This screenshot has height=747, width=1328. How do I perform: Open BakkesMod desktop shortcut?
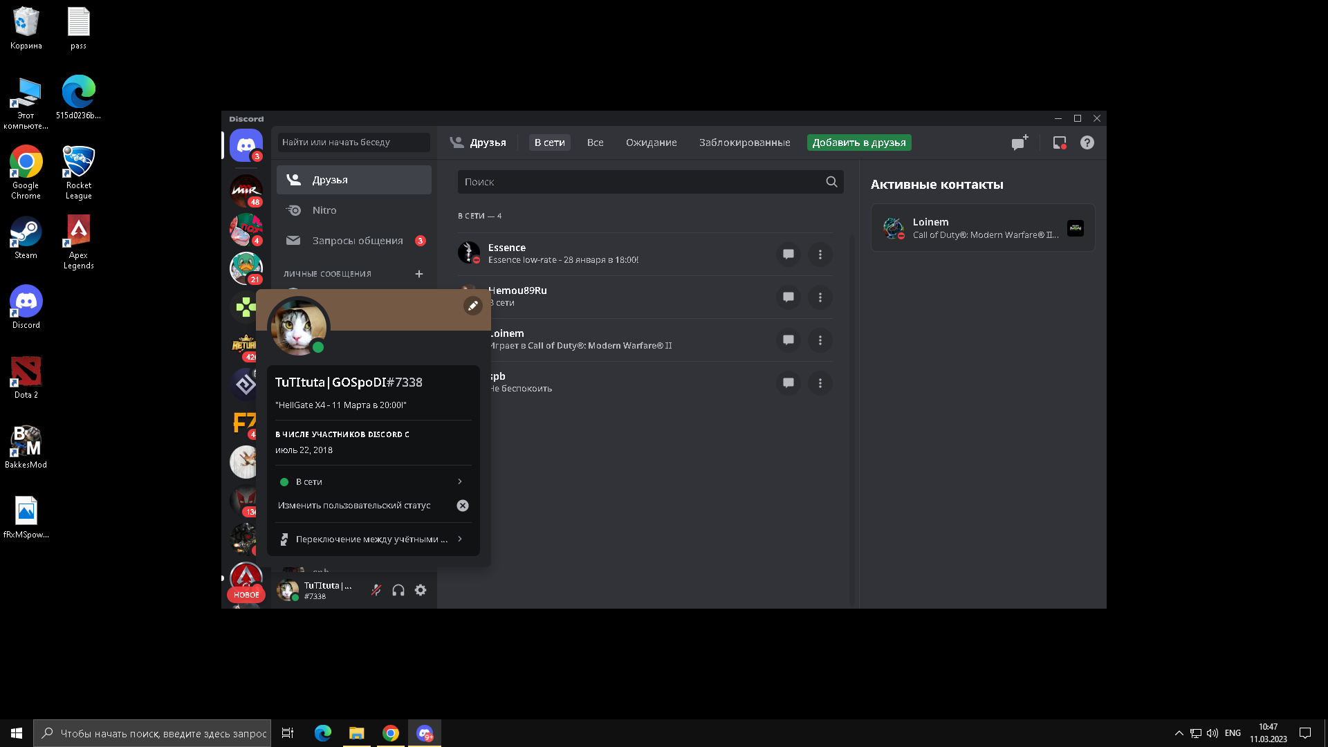point(26,447)
